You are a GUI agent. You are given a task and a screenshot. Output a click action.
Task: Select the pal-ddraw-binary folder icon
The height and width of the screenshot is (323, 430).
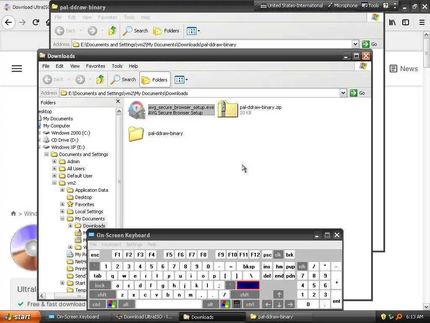coord(136,134)
